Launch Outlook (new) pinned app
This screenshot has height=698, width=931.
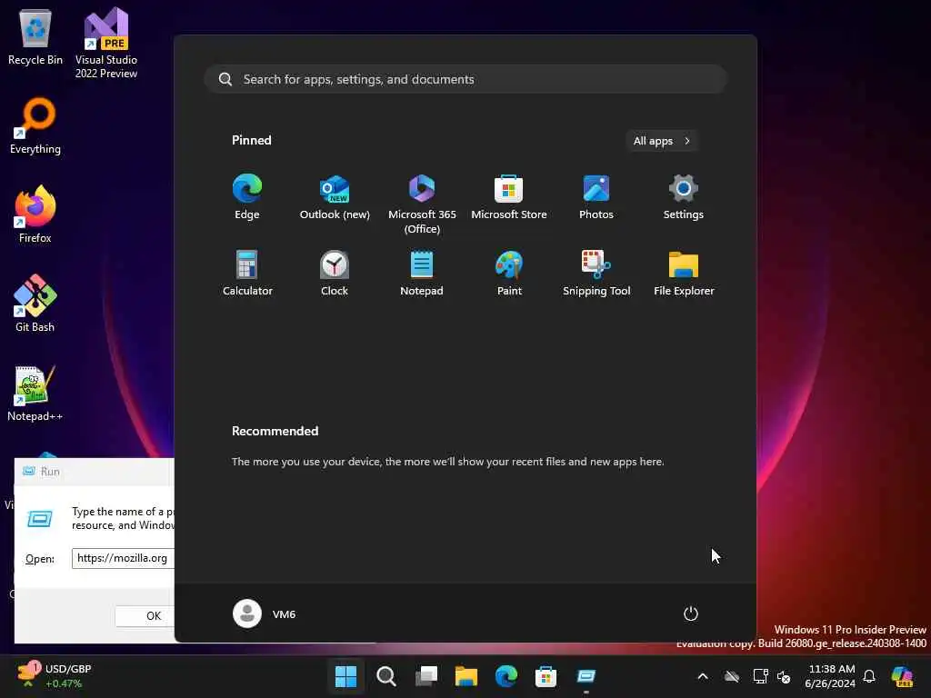point(335,197)
